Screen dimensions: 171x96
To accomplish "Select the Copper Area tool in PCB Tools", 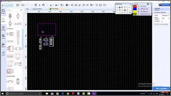I will click(x=120, y=13).
